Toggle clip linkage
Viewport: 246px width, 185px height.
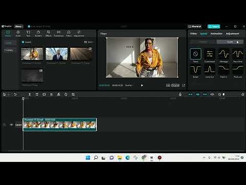pos(205,94)
